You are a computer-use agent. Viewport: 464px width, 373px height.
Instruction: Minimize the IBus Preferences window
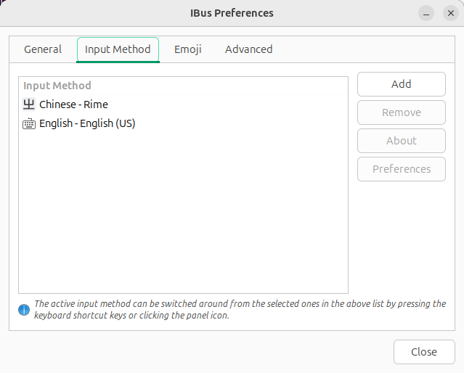[x=426, y=13]
